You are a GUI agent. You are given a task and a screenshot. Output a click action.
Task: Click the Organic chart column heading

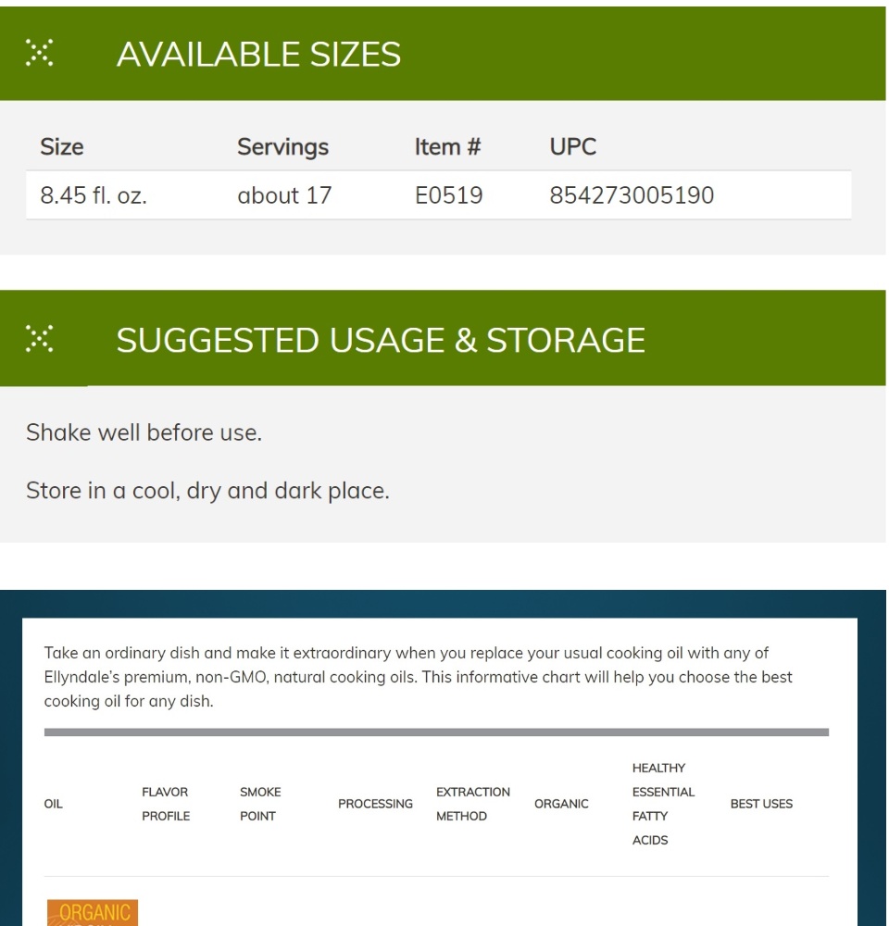561,804
